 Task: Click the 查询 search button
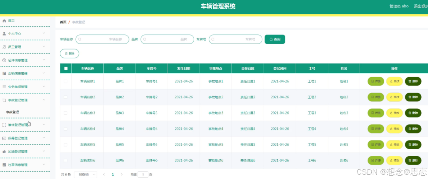275,39
